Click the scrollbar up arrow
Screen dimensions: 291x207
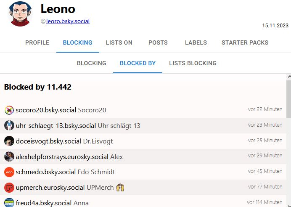(288, 77)
